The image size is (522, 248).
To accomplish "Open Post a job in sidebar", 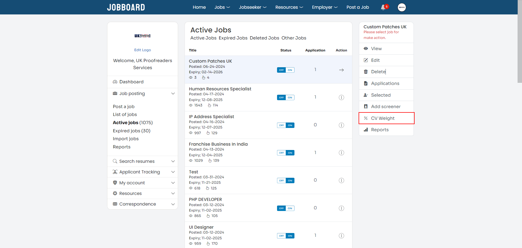I will tap(124, 106).
